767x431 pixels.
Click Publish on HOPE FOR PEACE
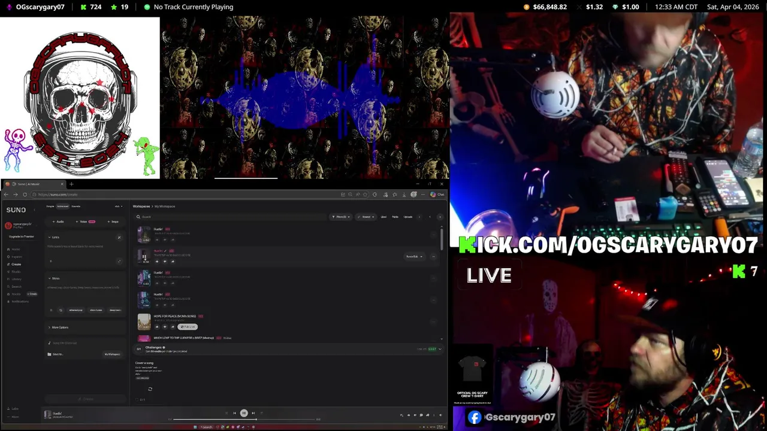(188, 327)
